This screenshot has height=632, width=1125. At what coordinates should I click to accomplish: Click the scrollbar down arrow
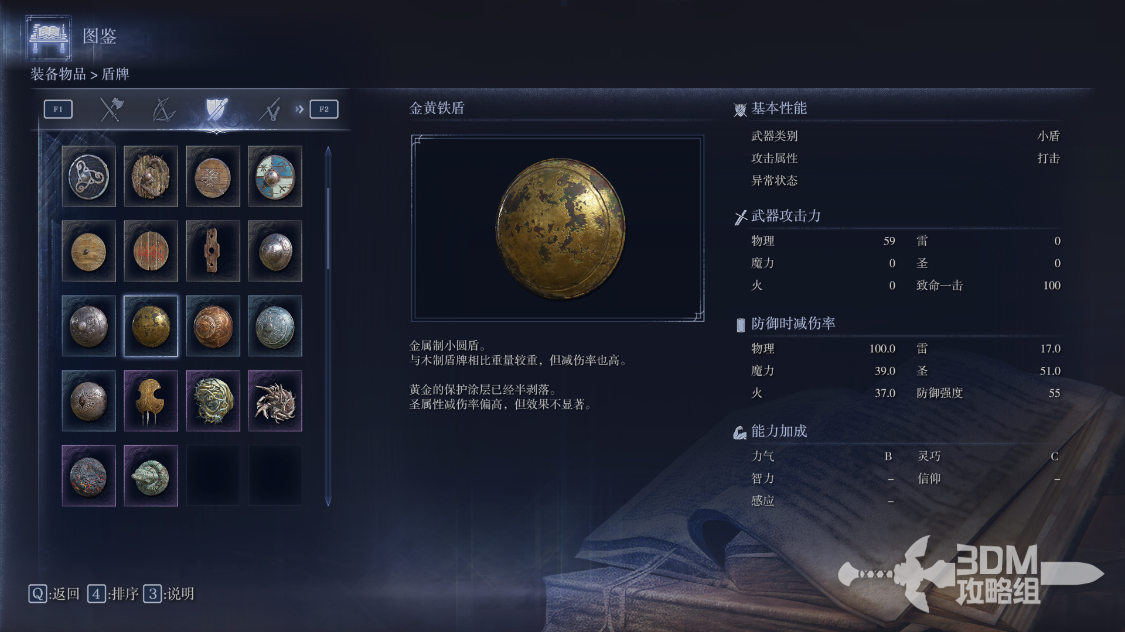328,502
